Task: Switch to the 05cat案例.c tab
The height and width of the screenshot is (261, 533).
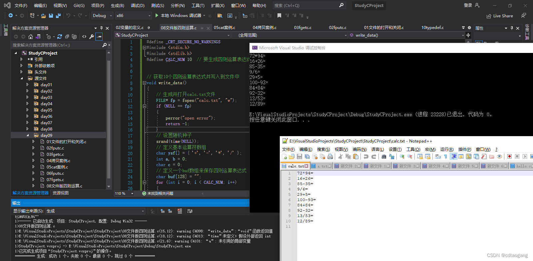Action: (225, 28)
